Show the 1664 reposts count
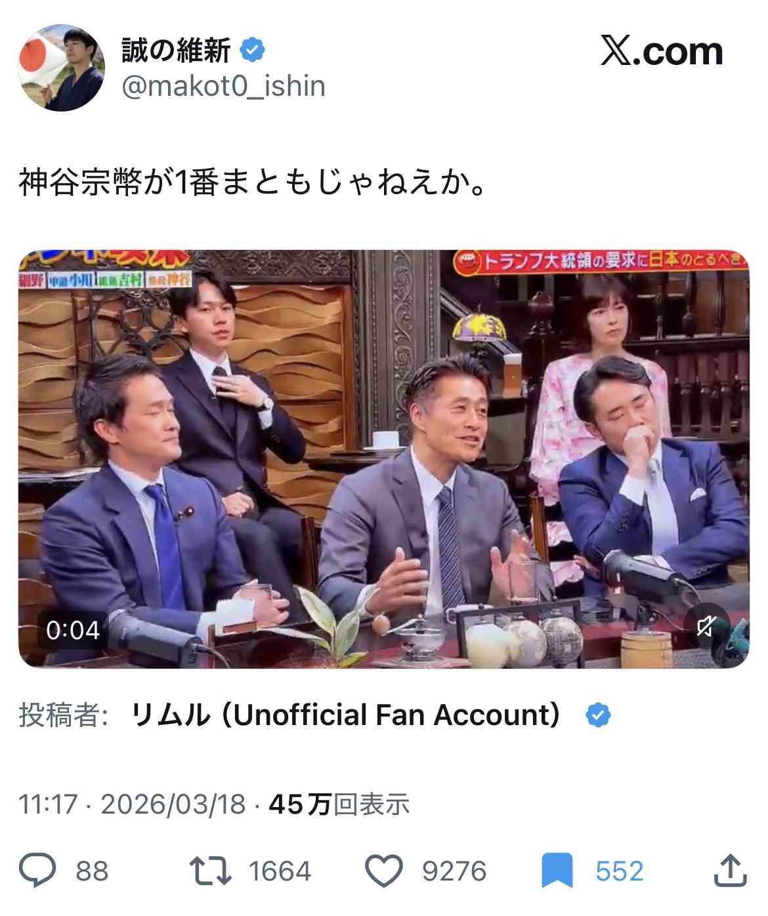 [x=280, y=871]
